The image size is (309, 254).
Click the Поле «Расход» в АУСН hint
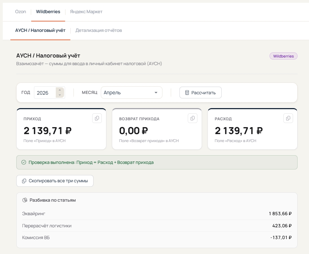pyautogui.click(x=236, y=141)
